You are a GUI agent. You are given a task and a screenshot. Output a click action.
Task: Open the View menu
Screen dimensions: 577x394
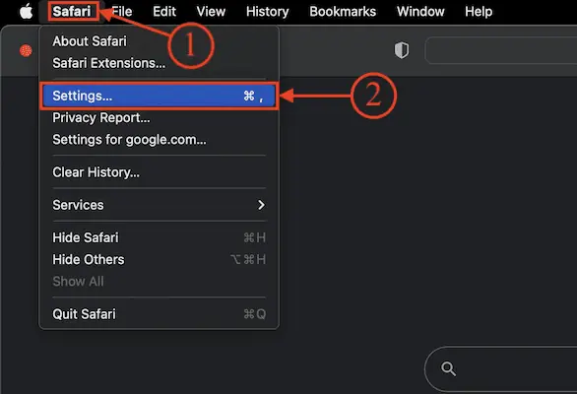[x=211, y=12]
